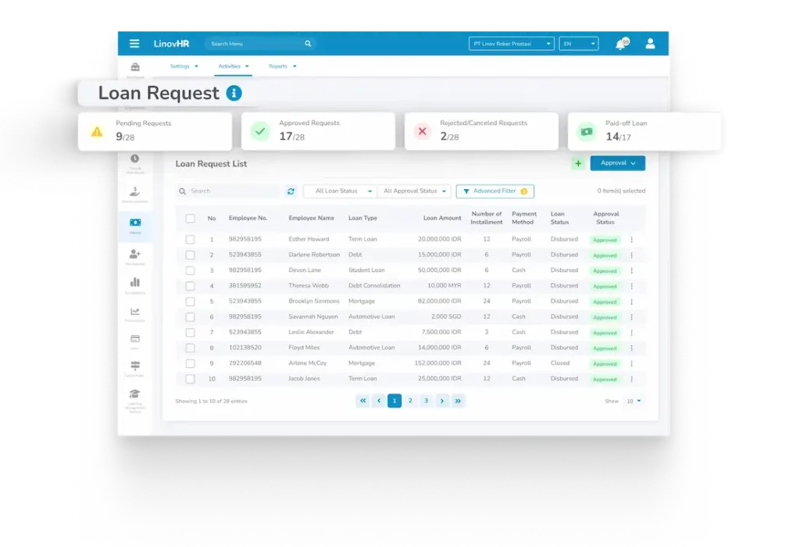Image resolution: width=800 pixels, height=547 pixels.
Task: Tick the checkbox for Brooklyn Simmons
Action: tap(191, 302)
